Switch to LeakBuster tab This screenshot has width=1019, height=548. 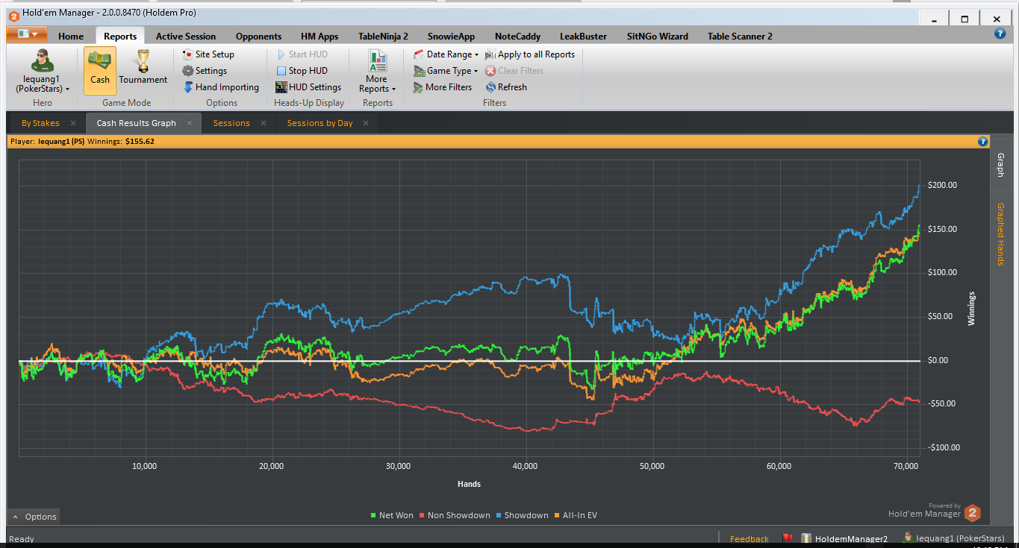pos(583,36)
